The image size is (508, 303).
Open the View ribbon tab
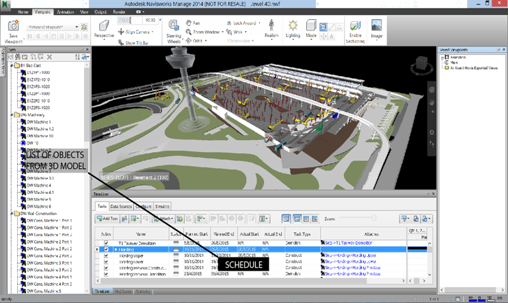pos(84,12)
